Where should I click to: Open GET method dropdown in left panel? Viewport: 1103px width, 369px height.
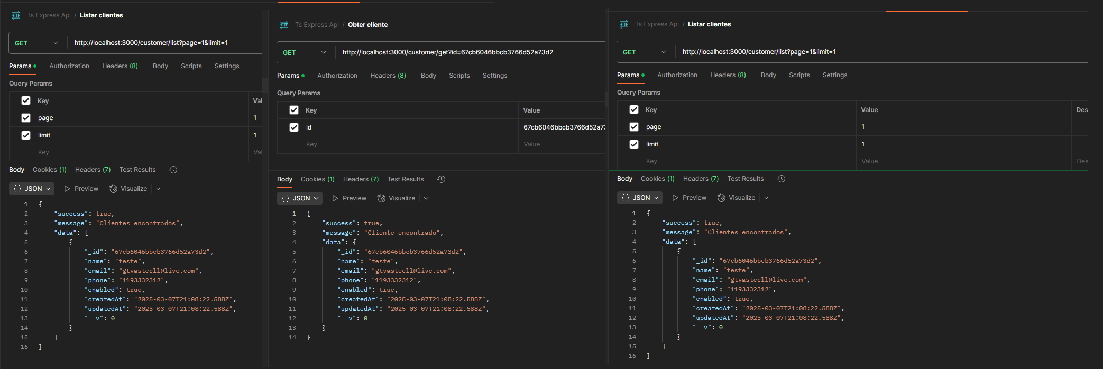pos(36,43)
